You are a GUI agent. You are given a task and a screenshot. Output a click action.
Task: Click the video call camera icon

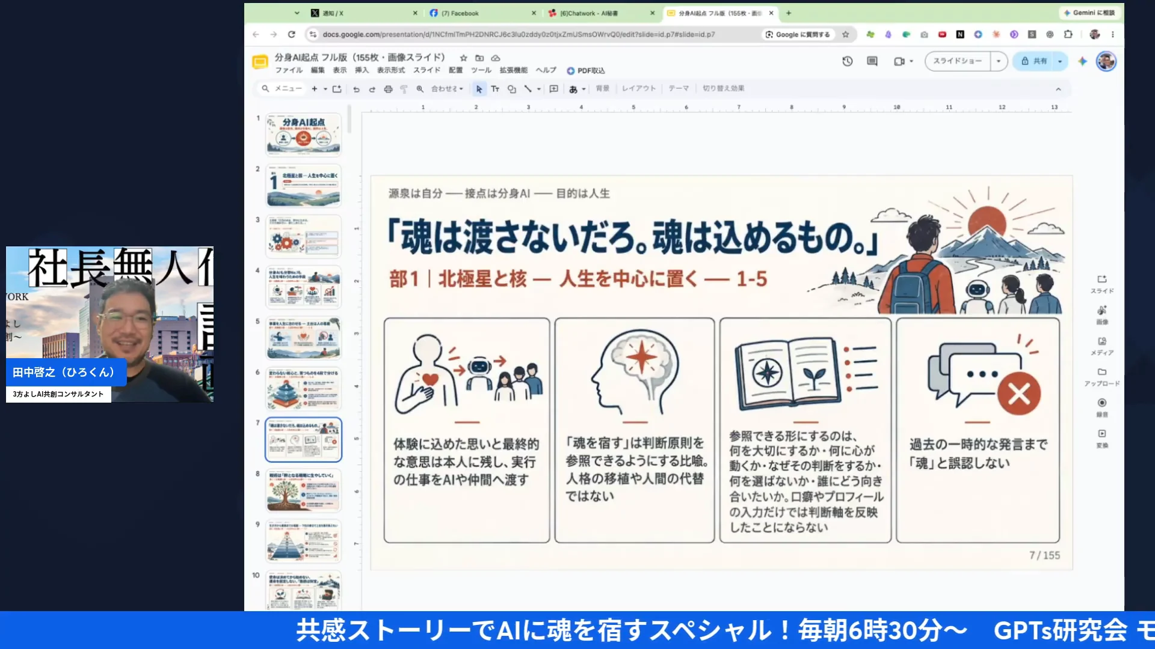coord(899,61)
